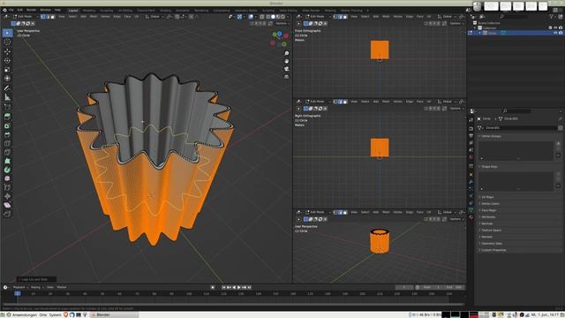Toggle X-ray in main viewport header
The width and height of the screenshot is (565, 318).
[262, 17]
